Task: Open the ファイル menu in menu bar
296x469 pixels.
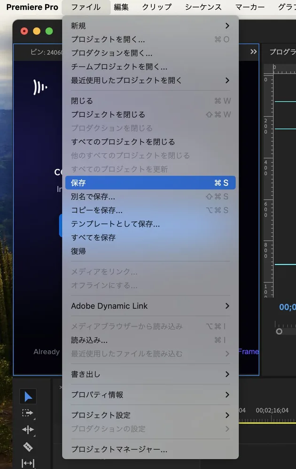Action: click(x=86, y=7)
